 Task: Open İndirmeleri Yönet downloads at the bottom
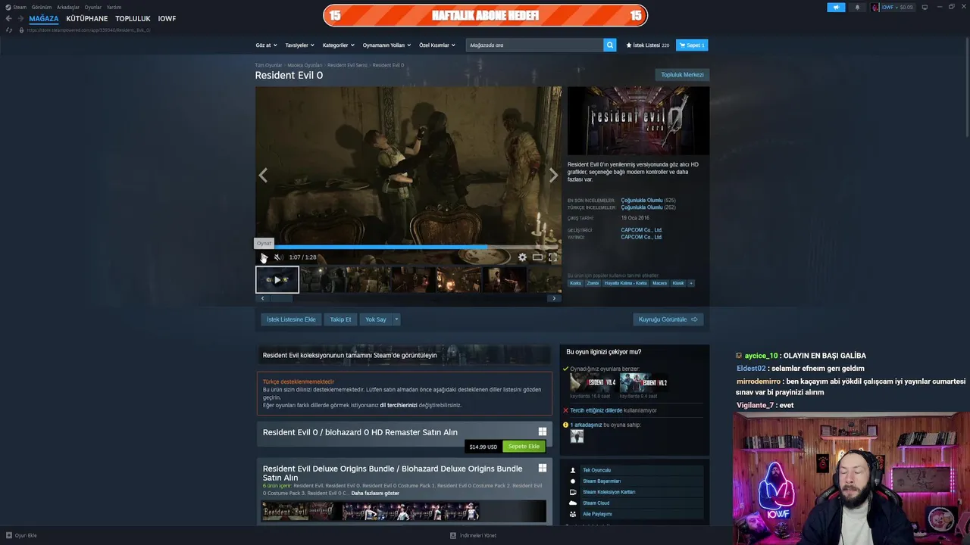pos(474,535)
